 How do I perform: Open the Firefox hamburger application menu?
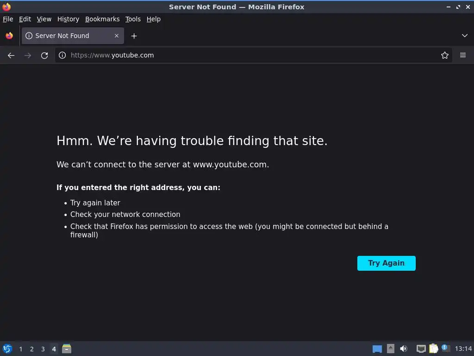(463, 55)
